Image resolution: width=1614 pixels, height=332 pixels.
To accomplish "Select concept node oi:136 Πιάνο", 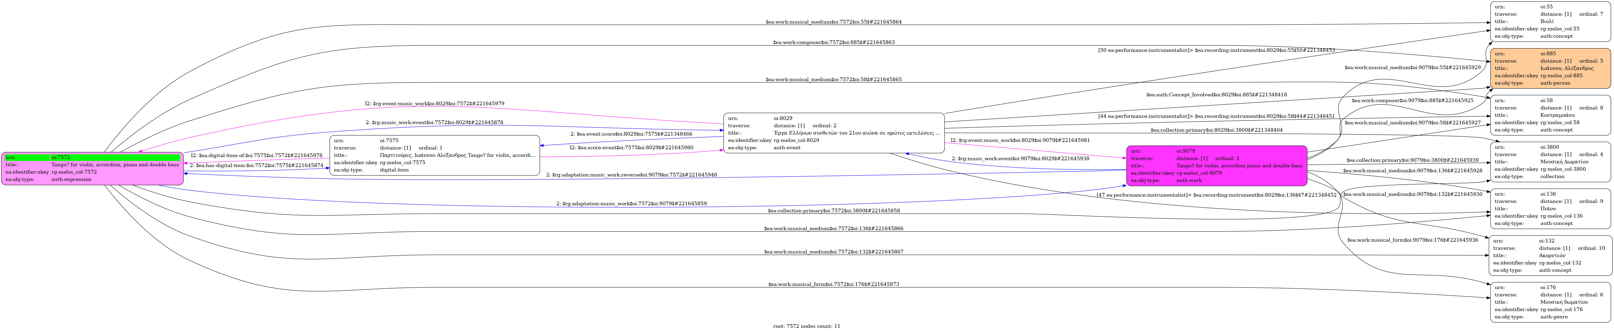I will coord(1549,209).
